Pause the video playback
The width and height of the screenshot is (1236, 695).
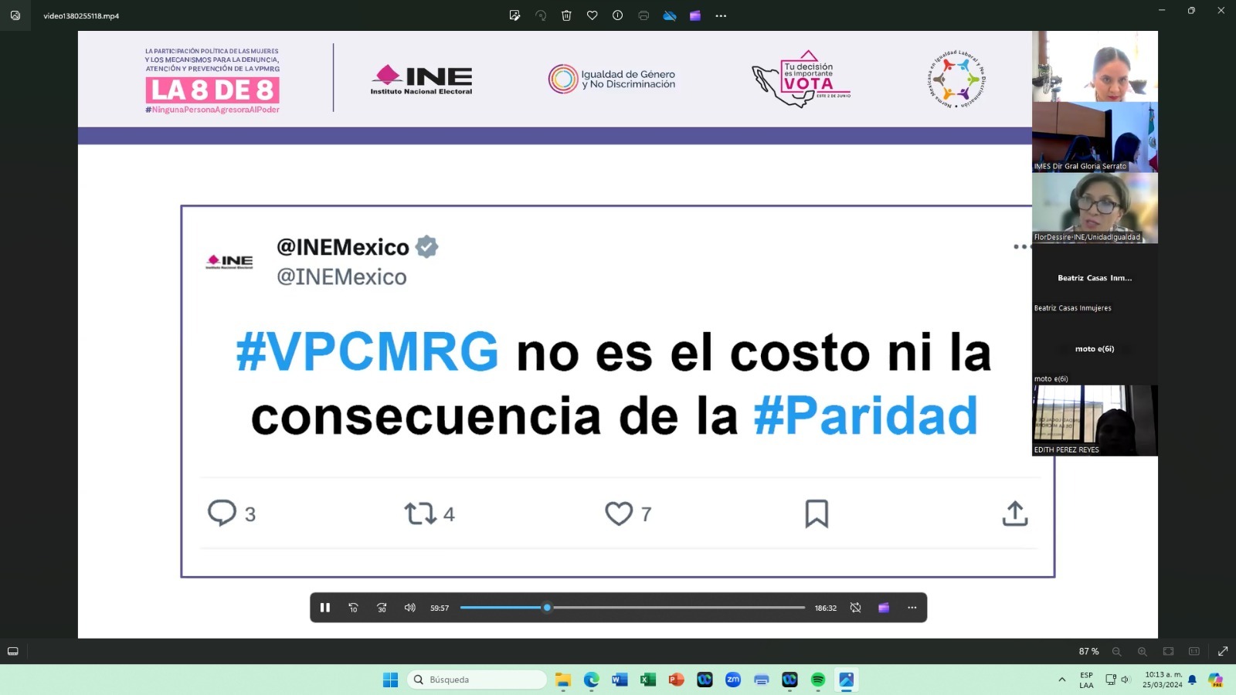point(325,608)
